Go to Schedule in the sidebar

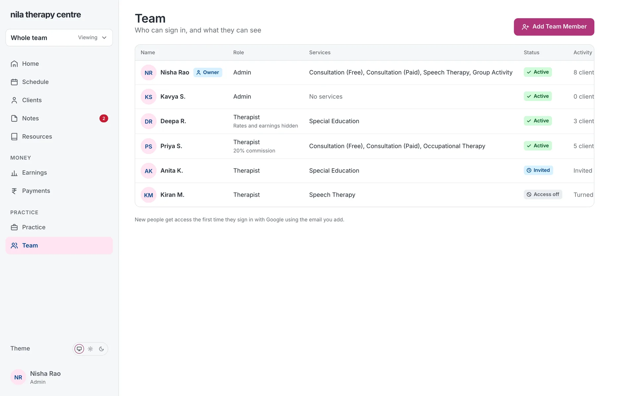point(59,82)
